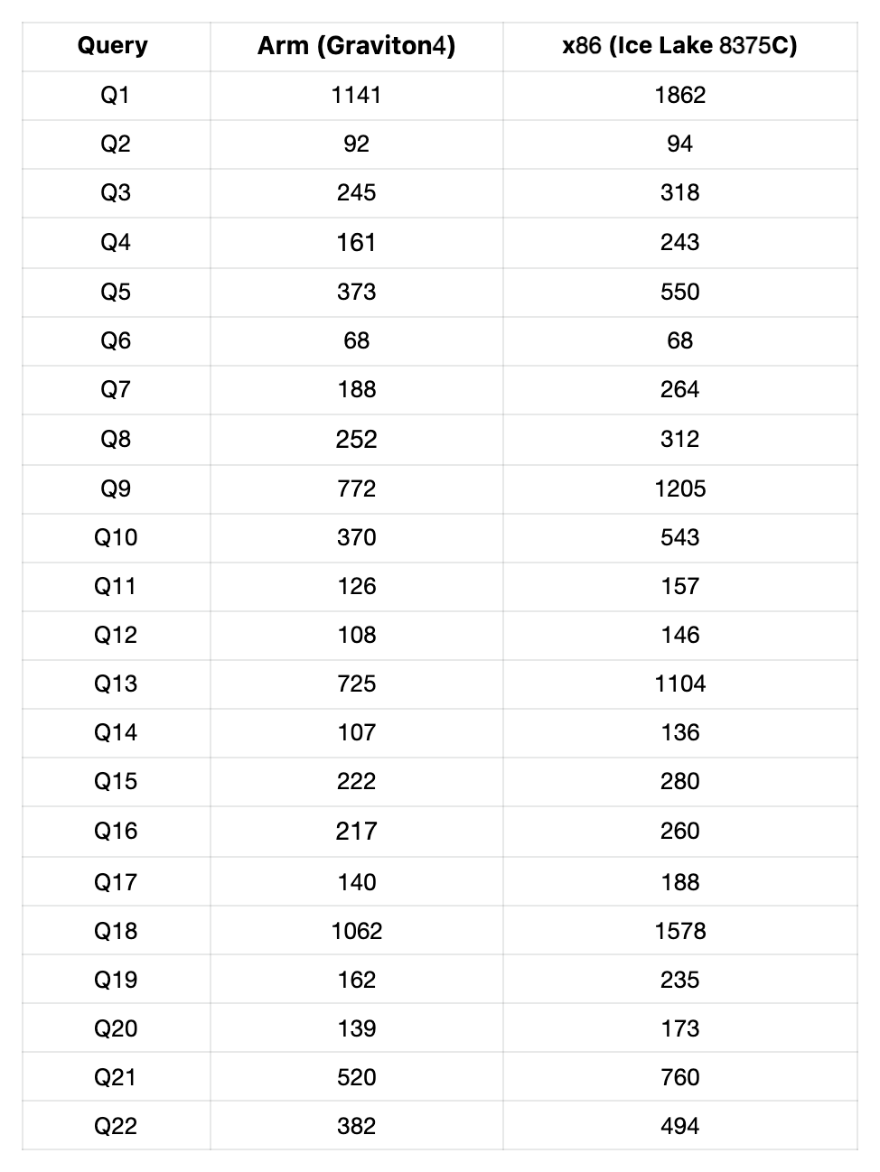Click the Q7 x86 cell showing 264
Image resolution: width=880 pixels, height=1172 pixels.
tap(679, 389)
